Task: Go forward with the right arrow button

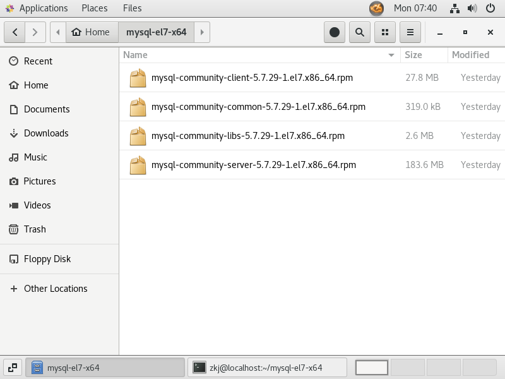Action: coord(35,32)
